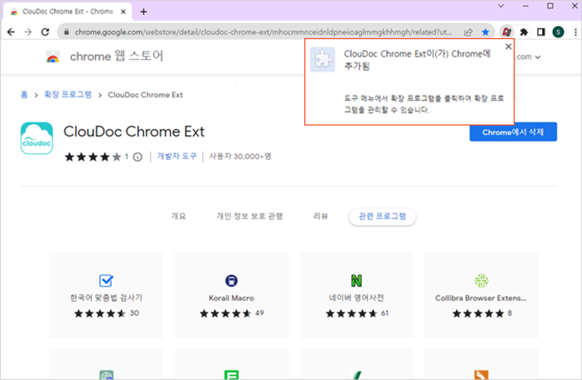Expand the account email dropdown
The width and height of the screenshot is (582, 380).
pos(538,57)
